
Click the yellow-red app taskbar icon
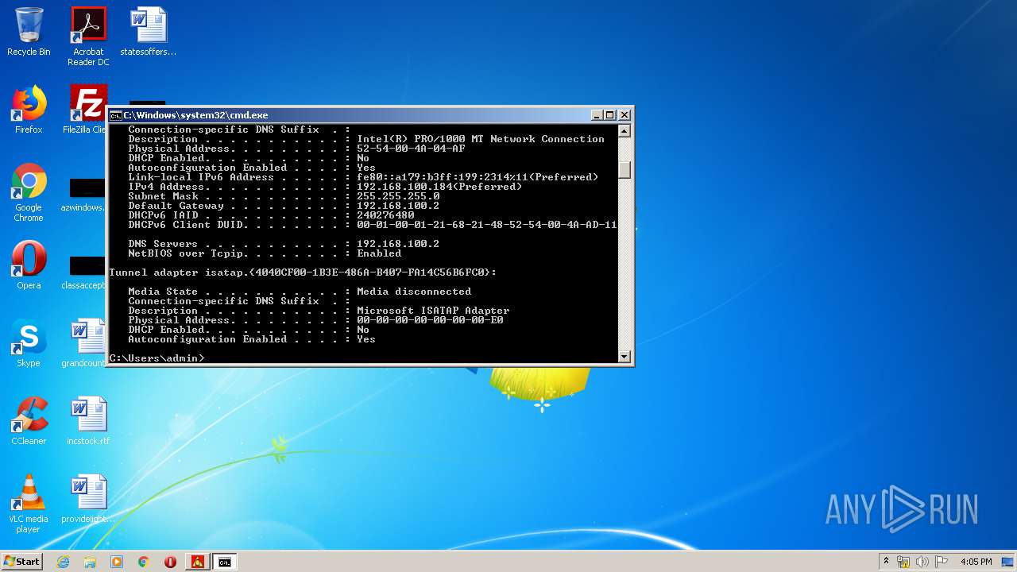[x=198, y=562]
